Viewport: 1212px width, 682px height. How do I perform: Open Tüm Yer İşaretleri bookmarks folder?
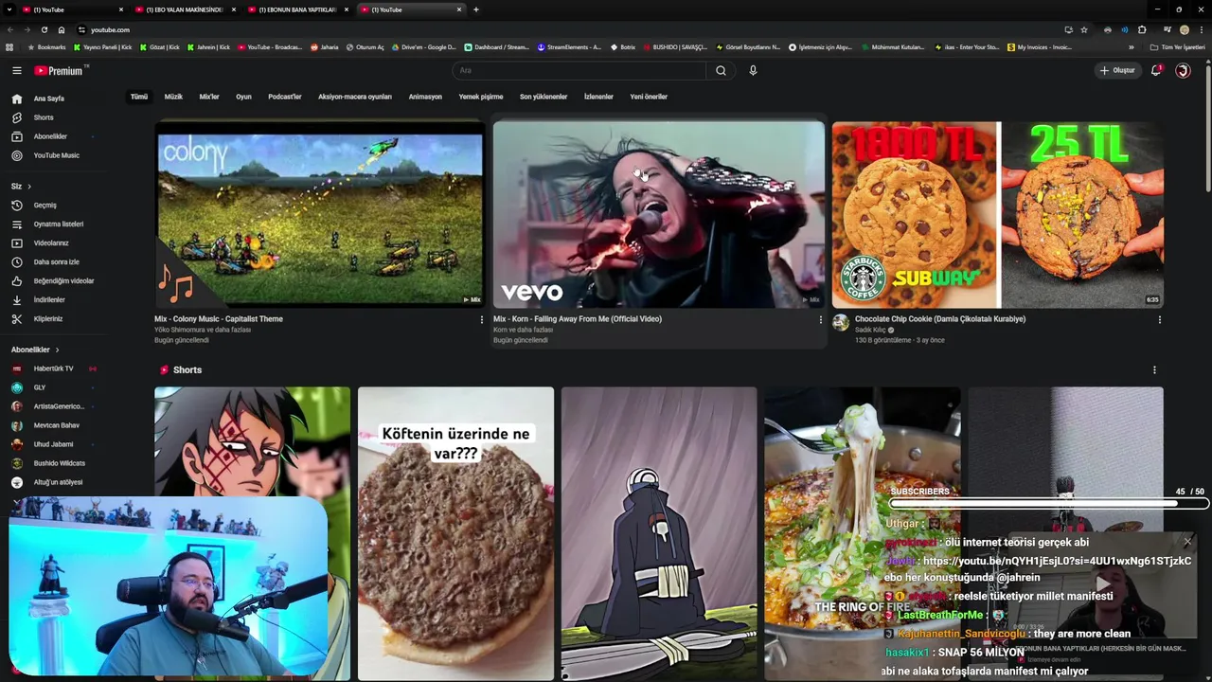[x=1177, y=47]
